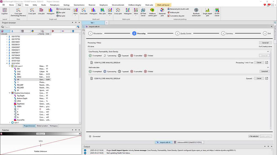Collapse the Well meta data section
This screenshot has width=277, height=155.
point(268,68)
